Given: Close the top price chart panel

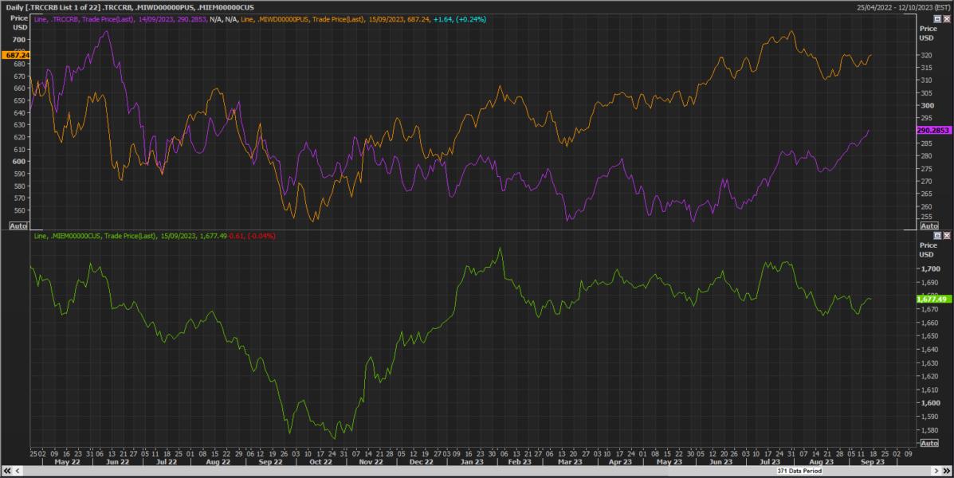Looking at the screenshot, I should coord(947,19).
